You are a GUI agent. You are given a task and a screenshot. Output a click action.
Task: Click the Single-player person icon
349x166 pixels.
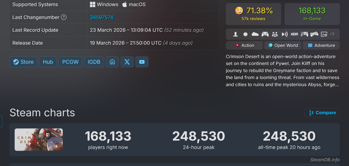(x=236, y=34)
